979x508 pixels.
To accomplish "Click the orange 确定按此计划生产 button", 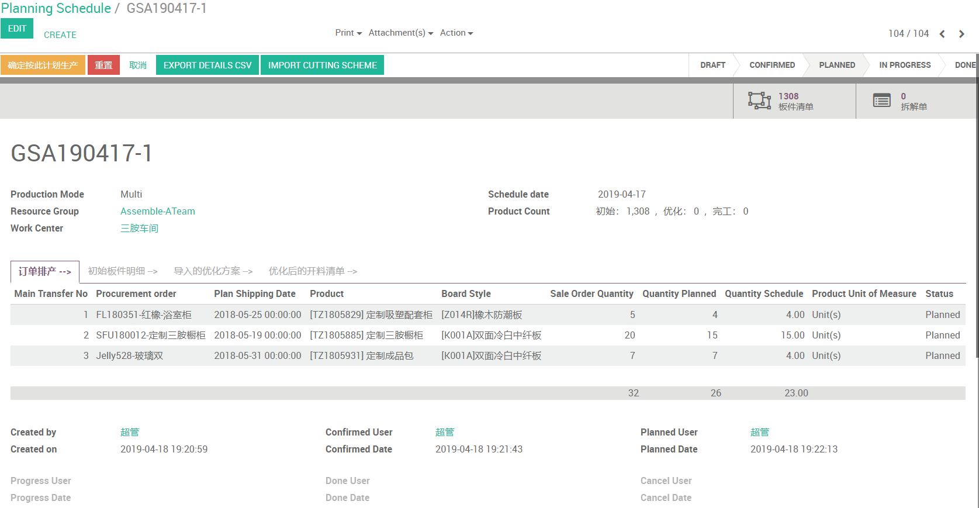I will [43, 65].
